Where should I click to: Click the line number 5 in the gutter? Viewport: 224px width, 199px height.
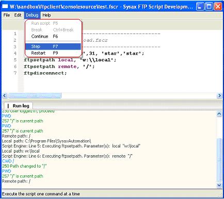click(15, 60)
